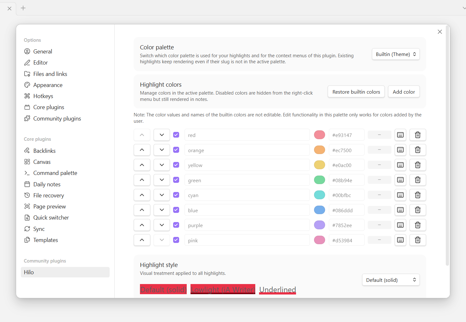Image resolution: width=466 pixels, height=322 pixels.
Task: Open the Default (solid) highlight style dropdown
Action: tap(391, 280)
